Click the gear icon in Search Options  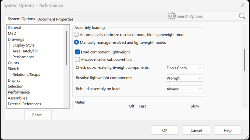coord(172,16)
